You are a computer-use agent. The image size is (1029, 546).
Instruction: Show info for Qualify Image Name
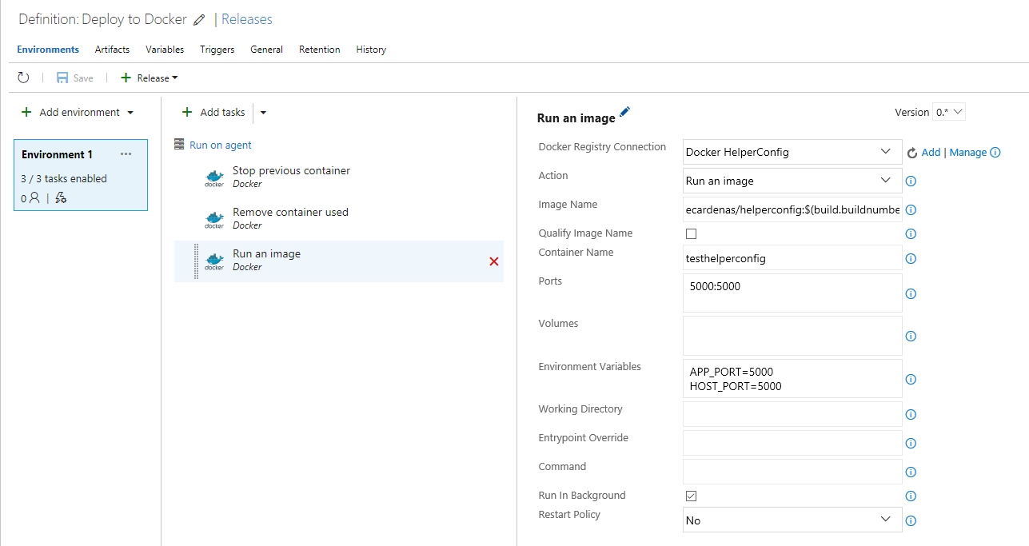[911, 234]
